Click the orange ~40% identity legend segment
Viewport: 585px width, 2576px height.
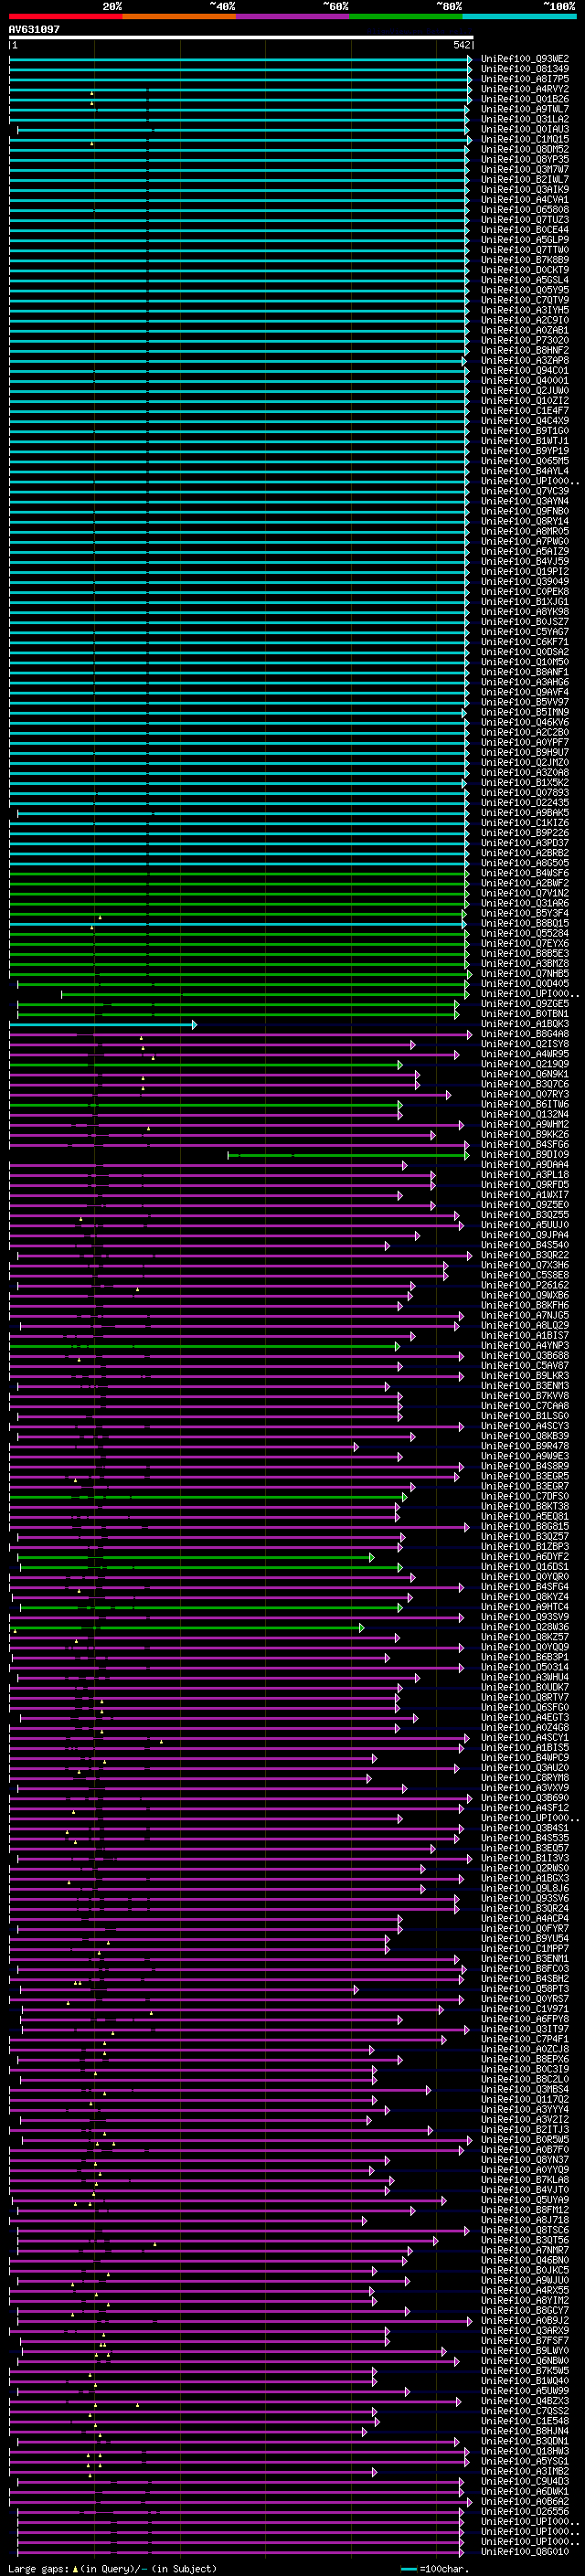[179, 16]
